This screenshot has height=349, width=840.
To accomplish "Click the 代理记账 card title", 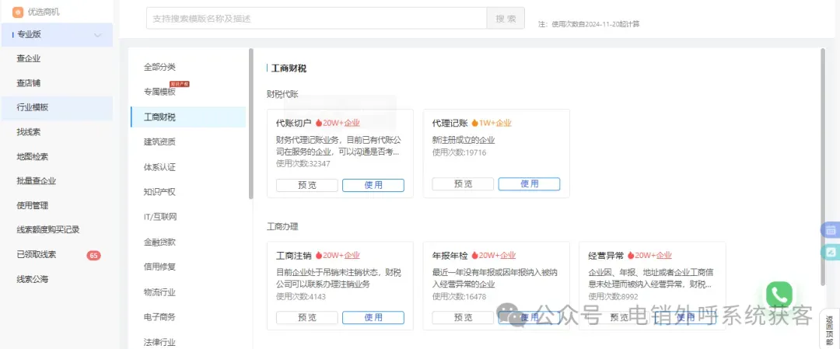I will click(450, 123).
